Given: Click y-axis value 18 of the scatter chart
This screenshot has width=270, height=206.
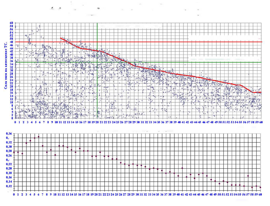Looking at the screenshot, I should pyautogui.click(x=11, y=89).
